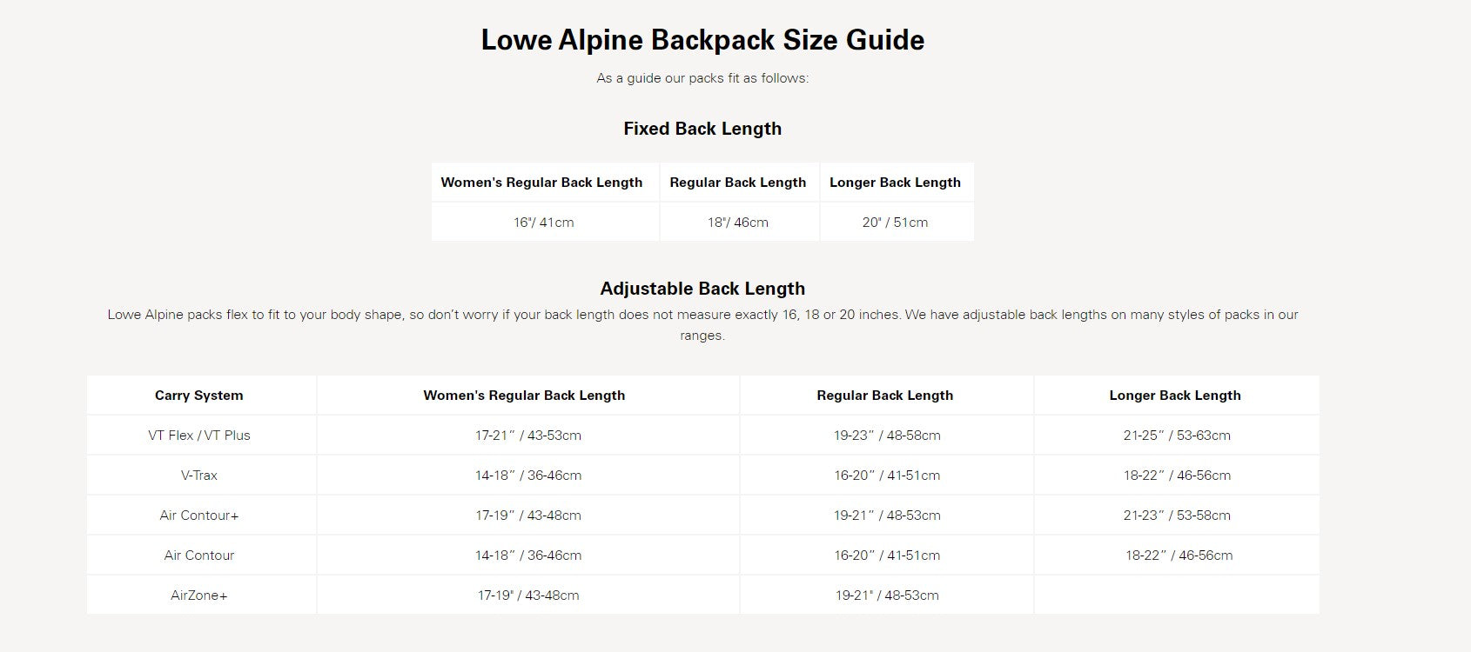Click the Lowe Alpine Backpack Size Guide title
Viewport: 1471px width, 652px height.
click(x=702, y=40)
